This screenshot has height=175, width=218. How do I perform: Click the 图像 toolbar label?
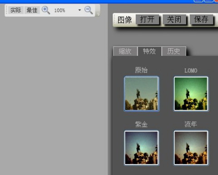point(125,20)
